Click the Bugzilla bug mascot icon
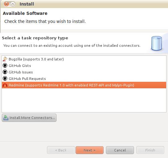Image resolution: width=168 pixels, height=158 pixels. pos(5,59)
